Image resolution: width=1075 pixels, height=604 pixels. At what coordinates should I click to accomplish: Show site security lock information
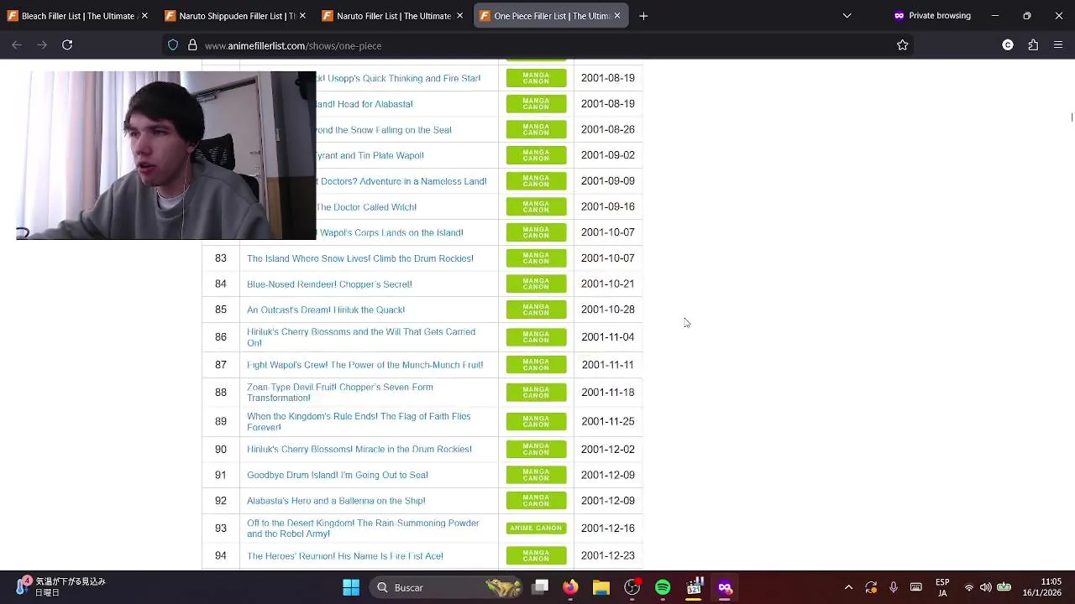click(x=192, y=45)
